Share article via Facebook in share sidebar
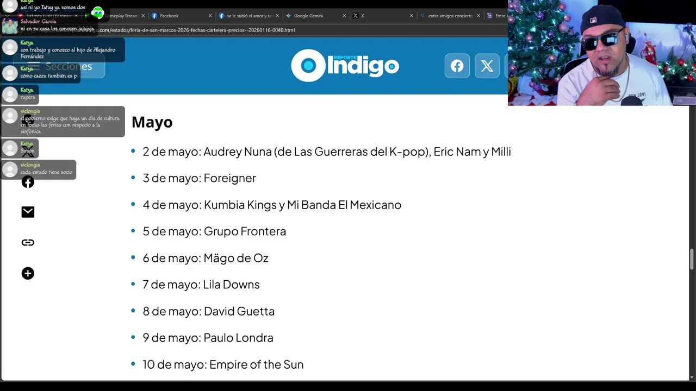696x391 pixels. (x=28, y=182)
